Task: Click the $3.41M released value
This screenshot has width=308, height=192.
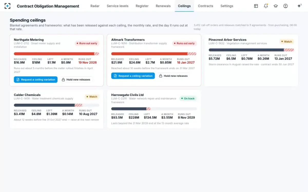Action: pos(19,114)
